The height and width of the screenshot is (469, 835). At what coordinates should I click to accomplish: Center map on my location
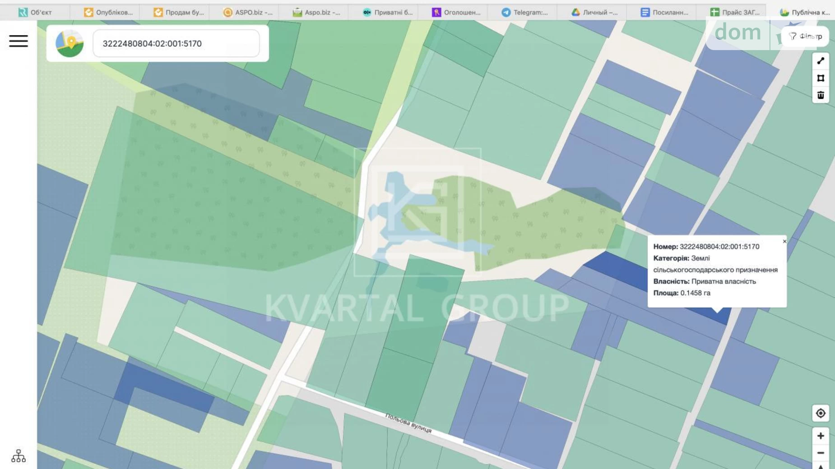(x=821, y=413)
